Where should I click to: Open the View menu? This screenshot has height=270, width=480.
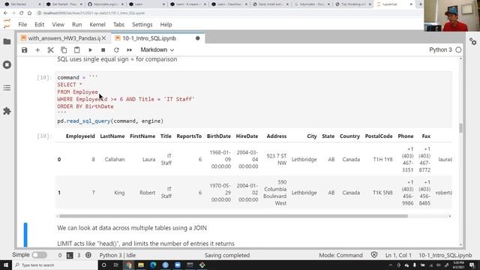pos(58,25)
